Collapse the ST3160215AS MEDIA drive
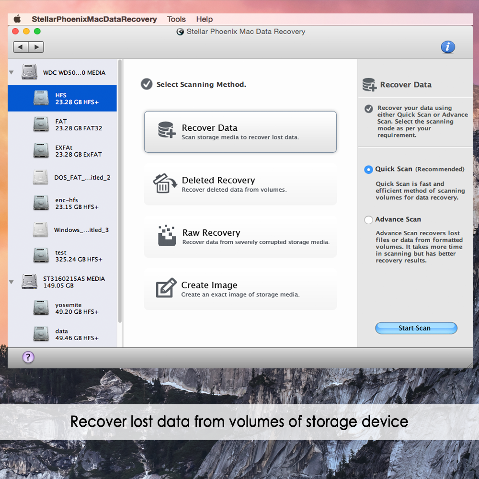The height and width of the screenshot is (479, 479). [x=11, y=282]
